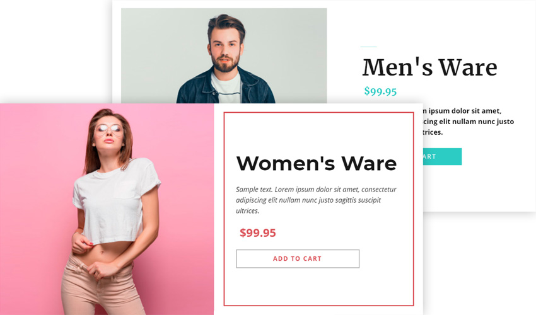The width and height of the screenshot is (536, 315).
Task: Click the man's white inner t-shirt
Action: pyautogui.click(x=226, y=88)
